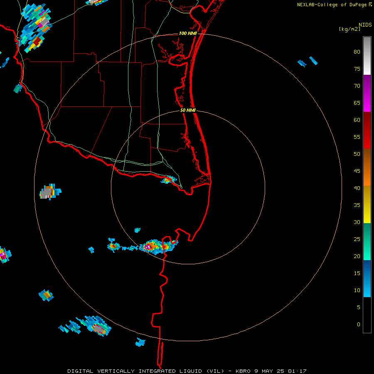Pick the red segment of the legend

pyautogui.click(x=367, y=130)
